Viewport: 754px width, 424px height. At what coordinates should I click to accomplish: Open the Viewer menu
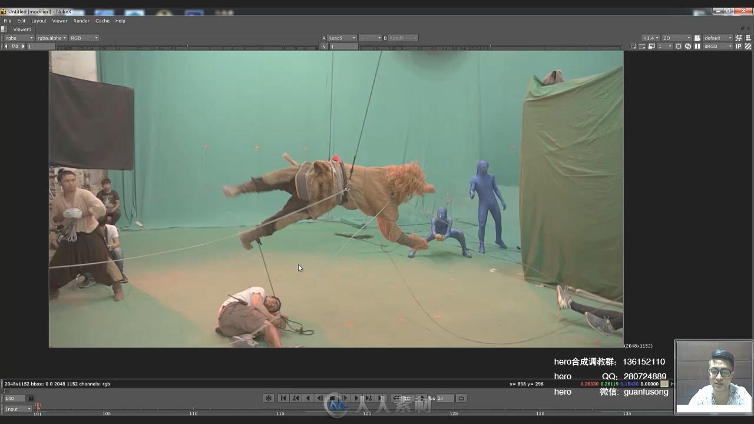click(x=59, y=21)
